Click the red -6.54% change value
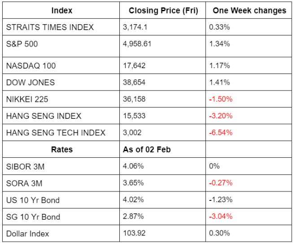 221,133
